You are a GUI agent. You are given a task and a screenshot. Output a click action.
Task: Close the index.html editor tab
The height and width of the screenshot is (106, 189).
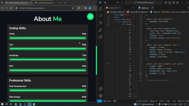coord(120,8)
